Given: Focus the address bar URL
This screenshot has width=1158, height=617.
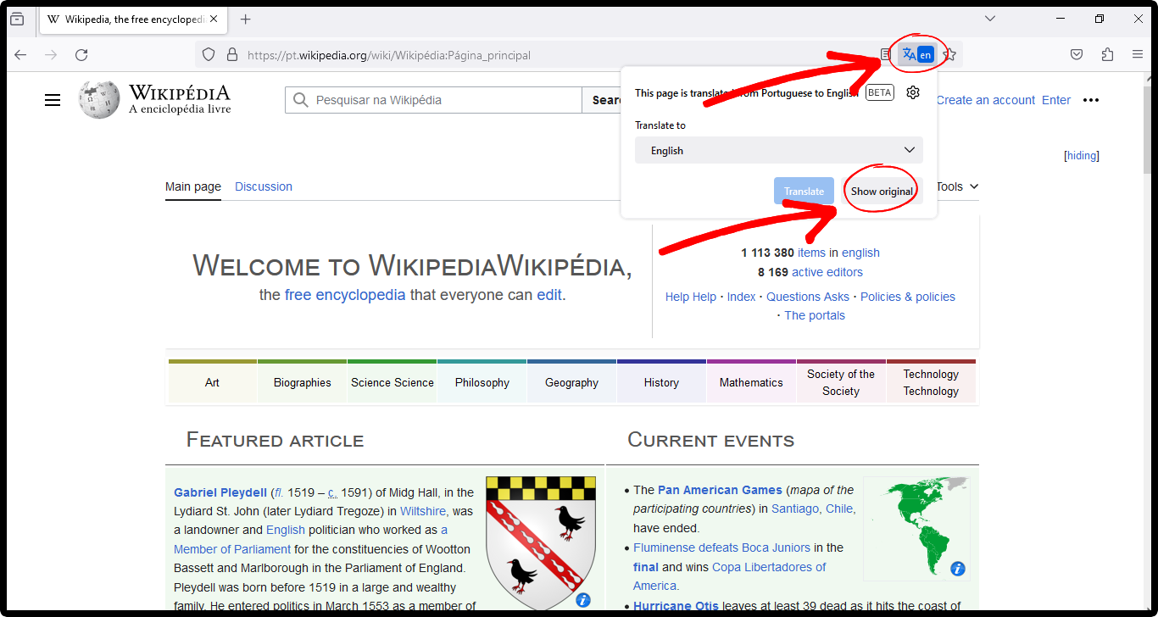Looking at the screenshot, I should pos(389,55).
